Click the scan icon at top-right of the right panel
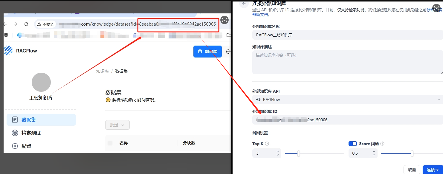Image resolution: width=443 pixels, height=174 pixels. pos(437,8)
